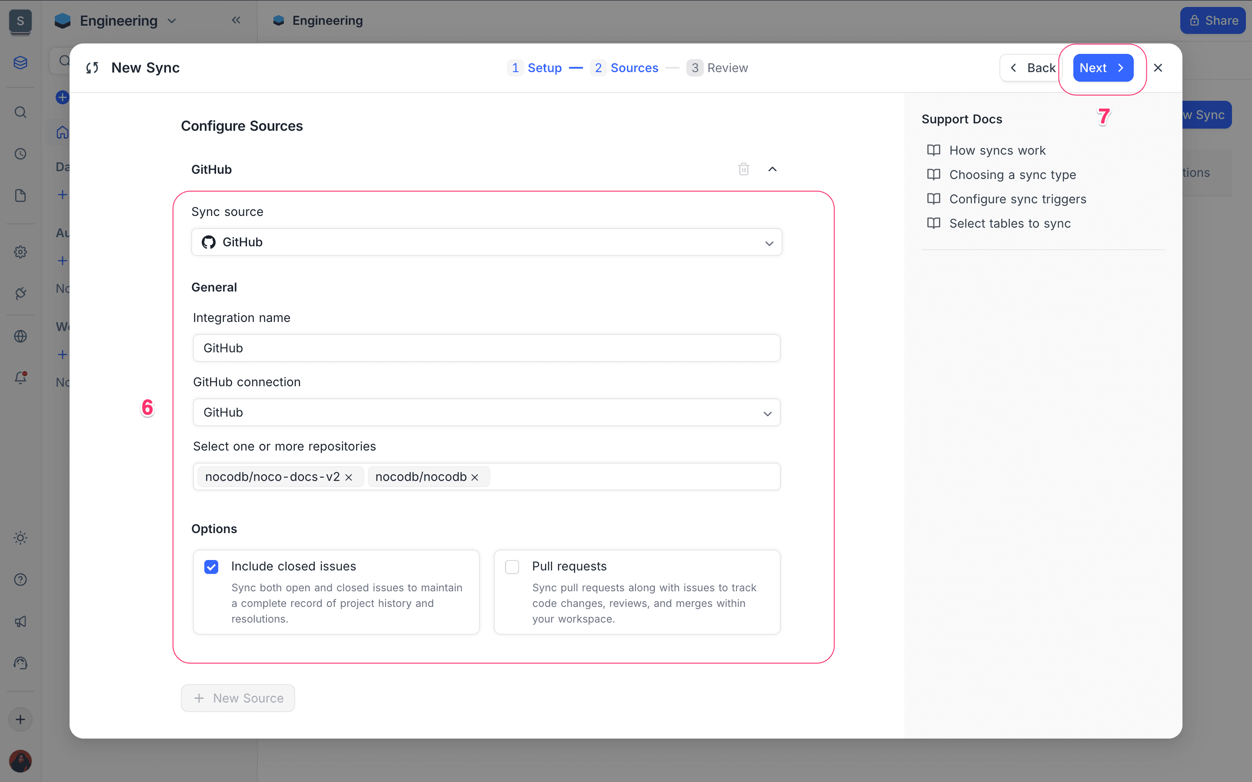The image size is (1252, 782).
Task: Enable the Pull requests checkbox
Action: (512, 567)
